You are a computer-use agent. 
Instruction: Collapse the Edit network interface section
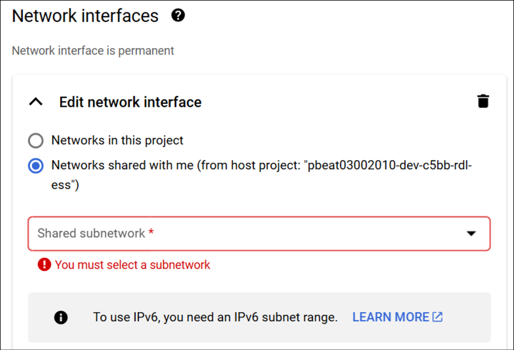[36, 102]
